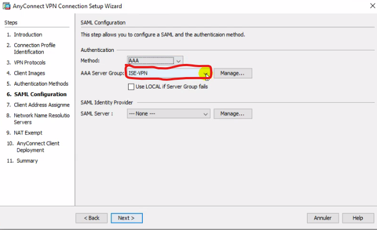Enable Use LOCAL if Server Group fails

pos(131,86)
